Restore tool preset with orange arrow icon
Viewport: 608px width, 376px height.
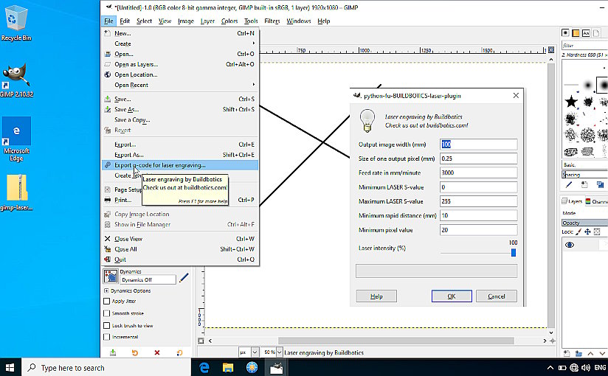[135, 352]
